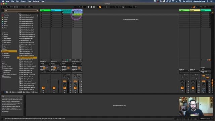This screenshot has height=121, width=215.
Task: Open the Options menu
Action: click(36, 1)
